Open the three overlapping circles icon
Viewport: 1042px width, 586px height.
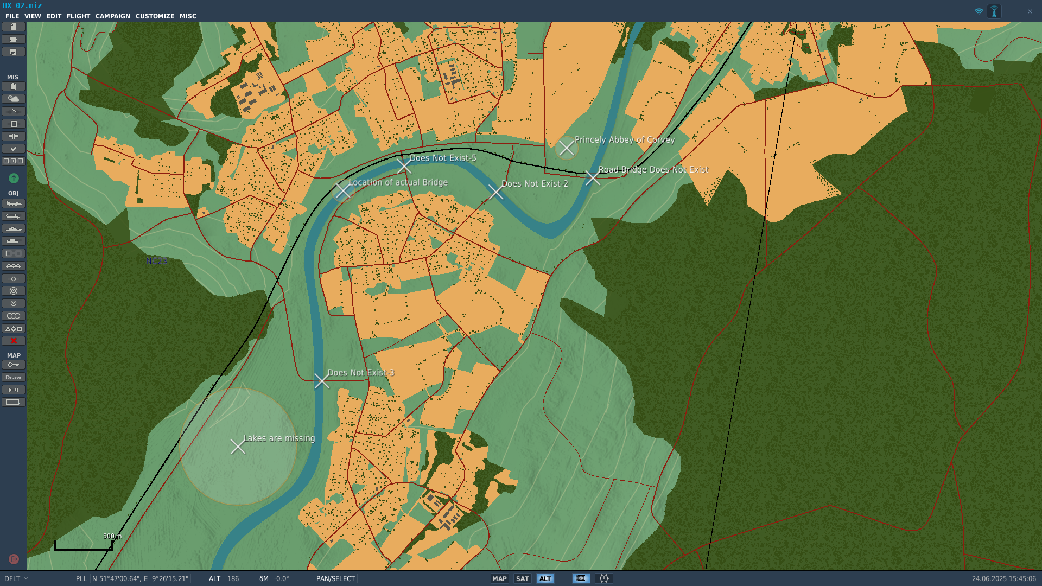[14, 316]
